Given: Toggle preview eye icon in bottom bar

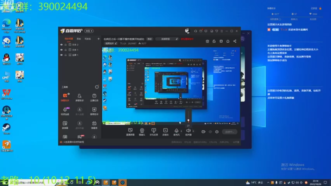Looking at the screenshot, I should coord(210,132).
